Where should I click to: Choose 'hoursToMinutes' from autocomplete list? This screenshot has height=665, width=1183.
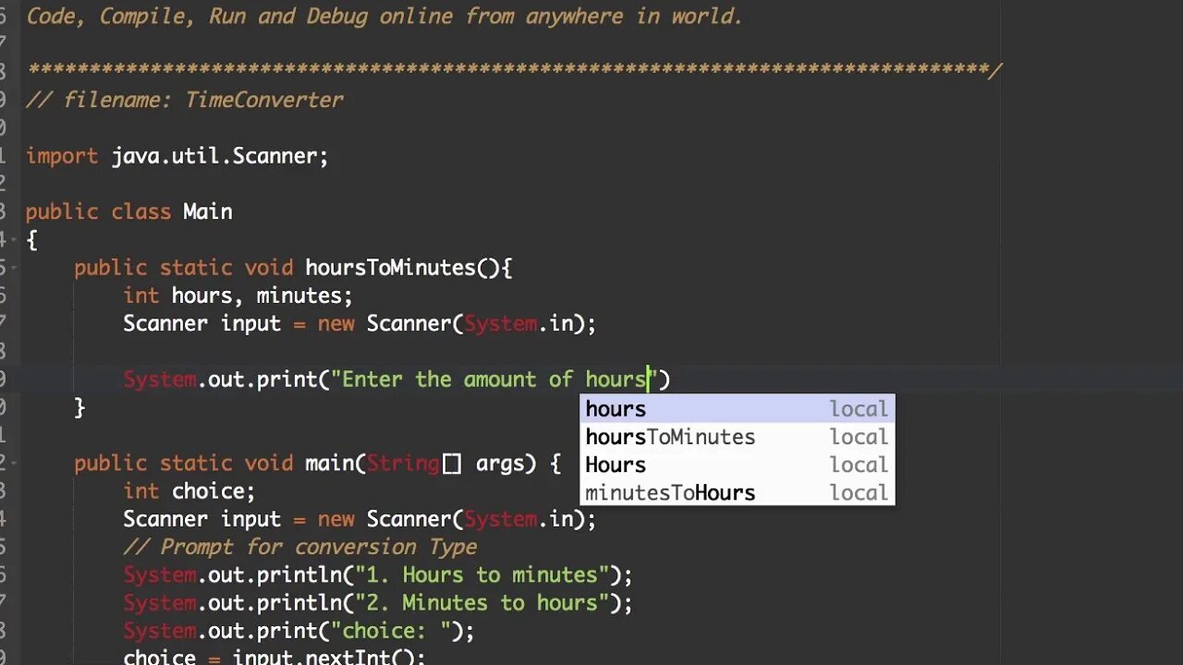click(737, 437)
